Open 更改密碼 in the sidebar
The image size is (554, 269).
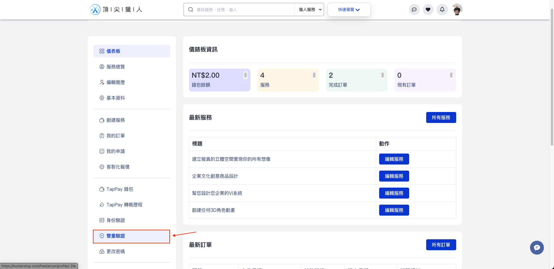[115, 251]
